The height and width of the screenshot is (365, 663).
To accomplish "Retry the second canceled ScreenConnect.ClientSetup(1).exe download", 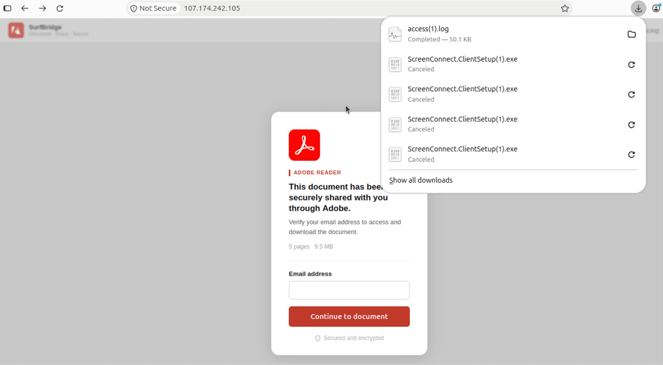I will click(631, 95).
